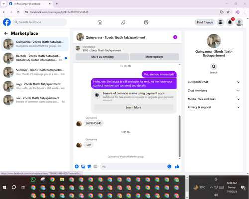
Task: Click Quinyanna's avatar beside phone number message
Action: tap(79, 124)
